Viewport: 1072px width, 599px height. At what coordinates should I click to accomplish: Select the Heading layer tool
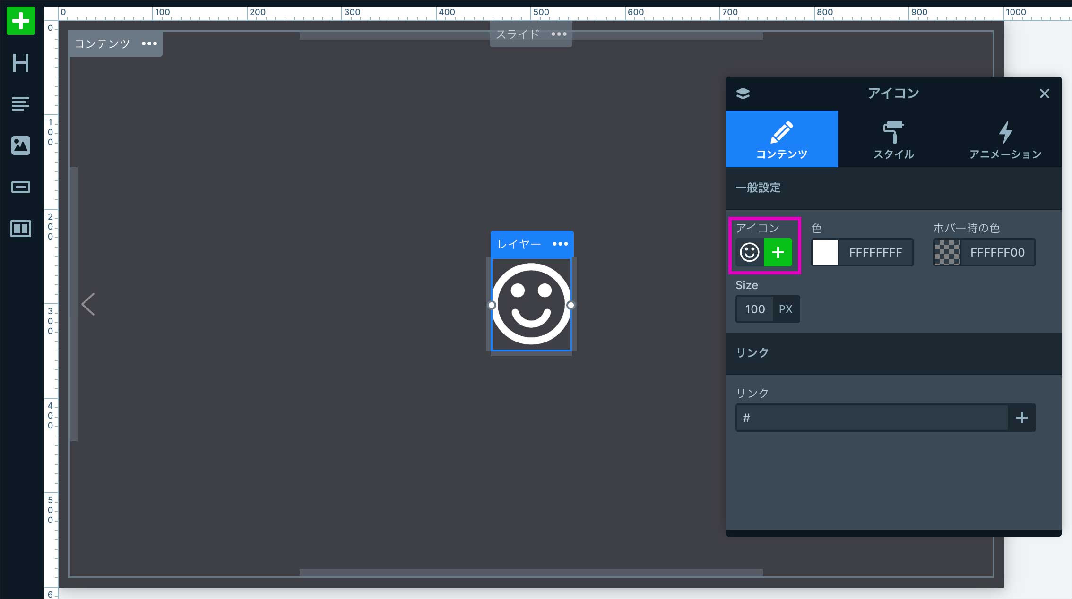[x=21, y=63]
